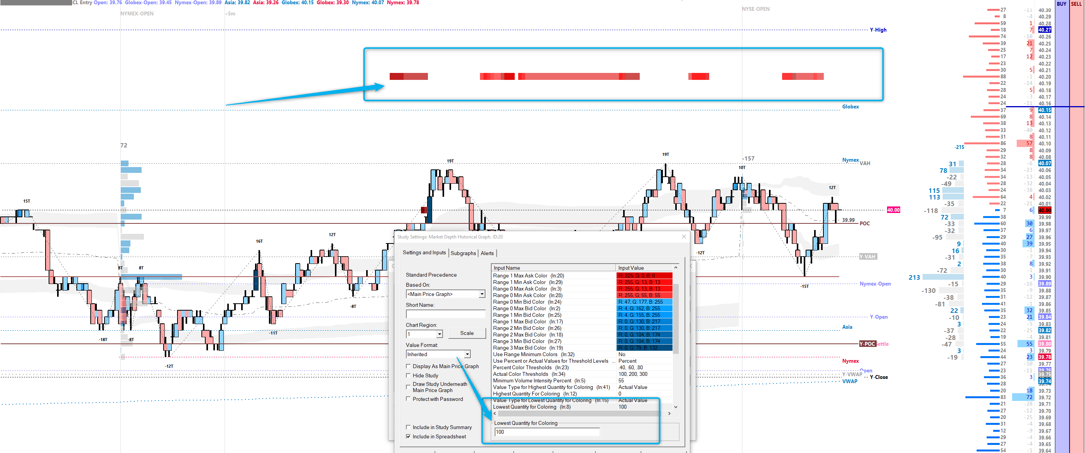Pick Range 3 Max Bid Color swatch
This screenshot has width=1085, height=453.
click(644, 348)
